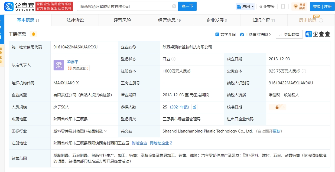The width and height of the screenshot is (335, 172).
Task: Click the 登录 | 注册 button
Action: [x=322, y=6]
